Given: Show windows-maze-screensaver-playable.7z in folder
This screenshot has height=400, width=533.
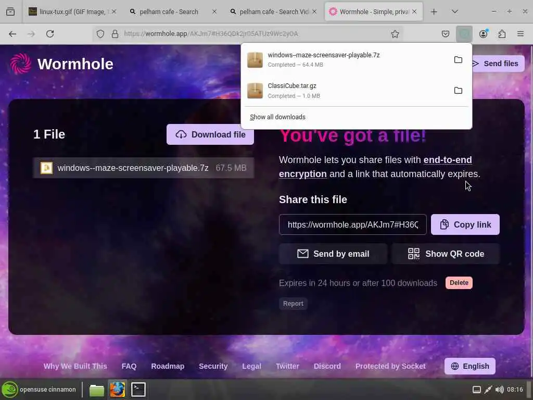Looking at the screenshot, I should pyautogui.click(x=458, y=59).
